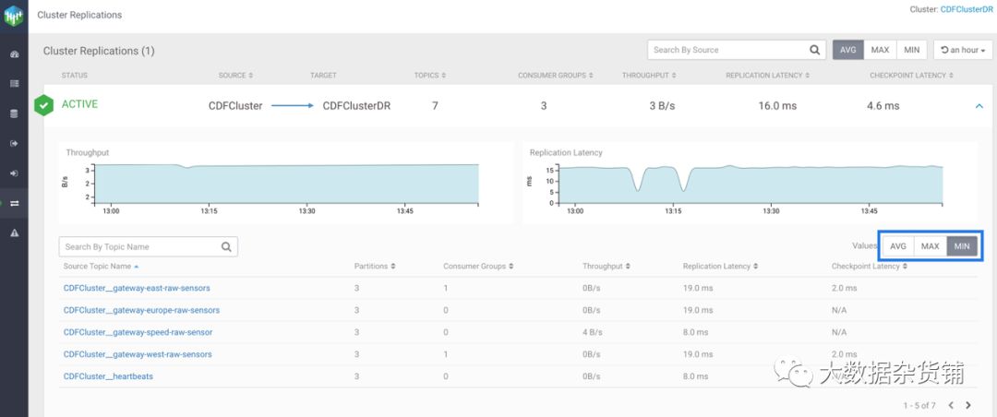This screenshot has height=417, width=997.
Task: Open CDFCluster__gateway-europe-raw-sensors topic
Action: [x=141, y=310]
